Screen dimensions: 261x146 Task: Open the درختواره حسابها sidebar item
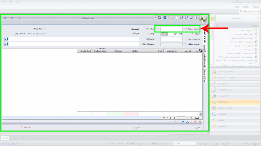(x=246, y=30)
